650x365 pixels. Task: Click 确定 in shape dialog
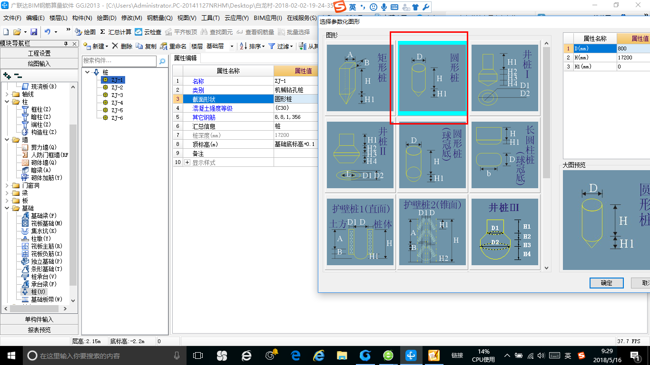(607, 283)
